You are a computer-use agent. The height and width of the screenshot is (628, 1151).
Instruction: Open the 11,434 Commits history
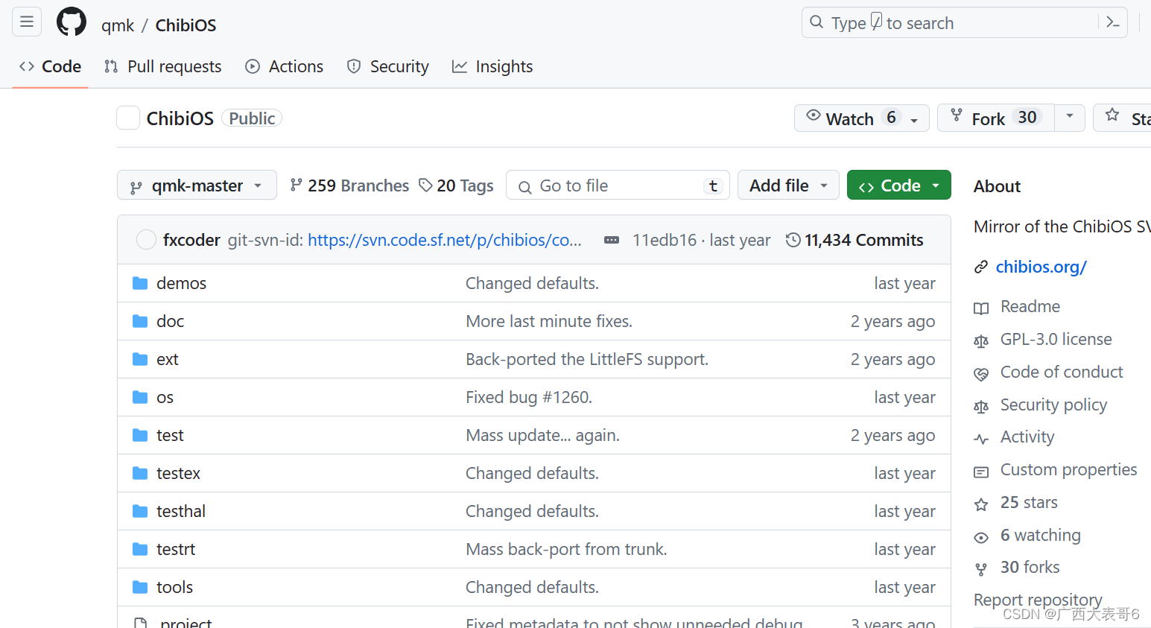[854, 240]
